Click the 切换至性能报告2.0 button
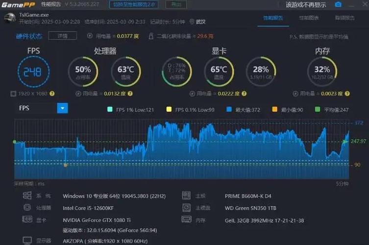This screenshot has height=245, width=369. [134, 4]
